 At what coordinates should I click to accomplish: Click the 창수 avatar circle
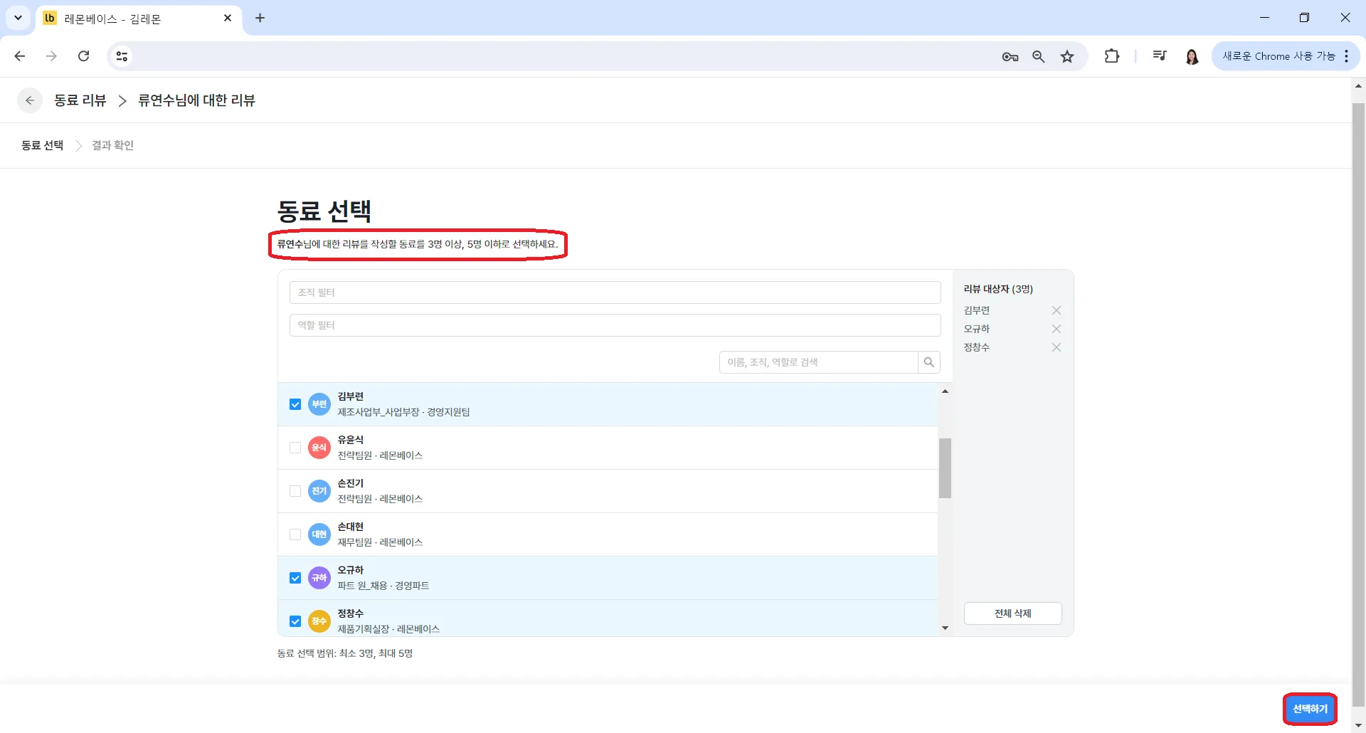[319, 621]
